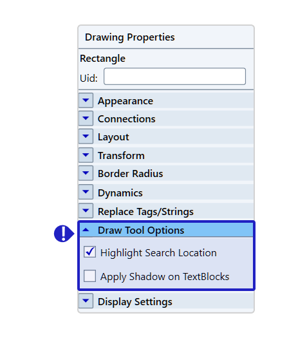Screen dimensions: 307x338
Task: Expand the Dynamics section arrow
Action: pos(86,192)
